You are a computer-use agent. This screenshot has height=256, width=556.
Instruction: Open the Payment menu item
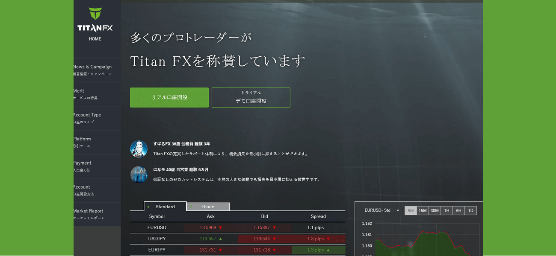click(97, 166)
